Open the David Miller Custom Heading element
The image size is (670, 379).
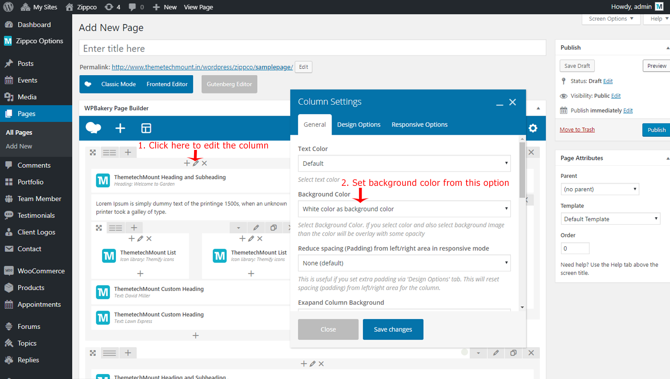pos(190,292)
